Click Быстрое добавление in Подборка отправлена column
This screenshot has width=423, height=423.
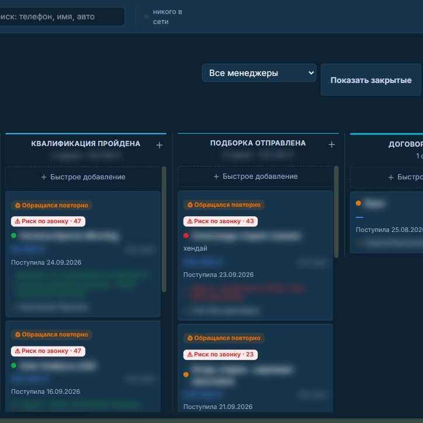pyautogui.click(x=255, y=176)
